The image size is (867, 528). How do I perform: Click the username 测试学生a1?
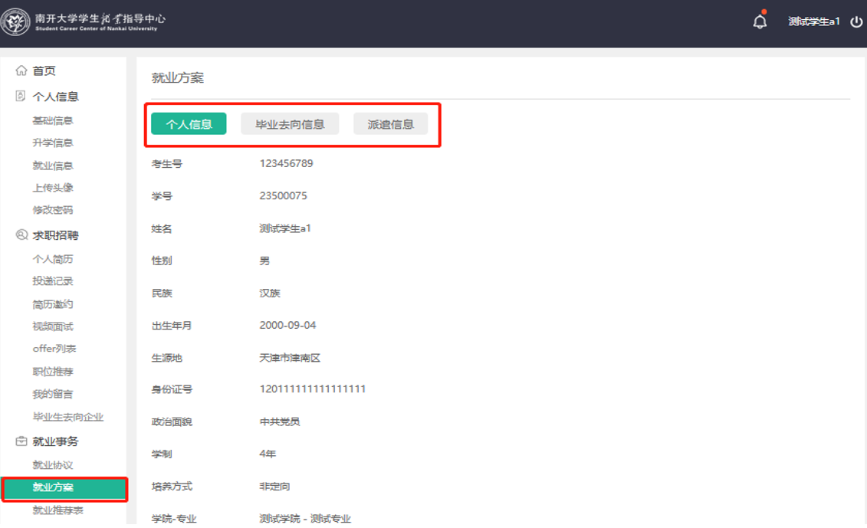coord(813,21)
